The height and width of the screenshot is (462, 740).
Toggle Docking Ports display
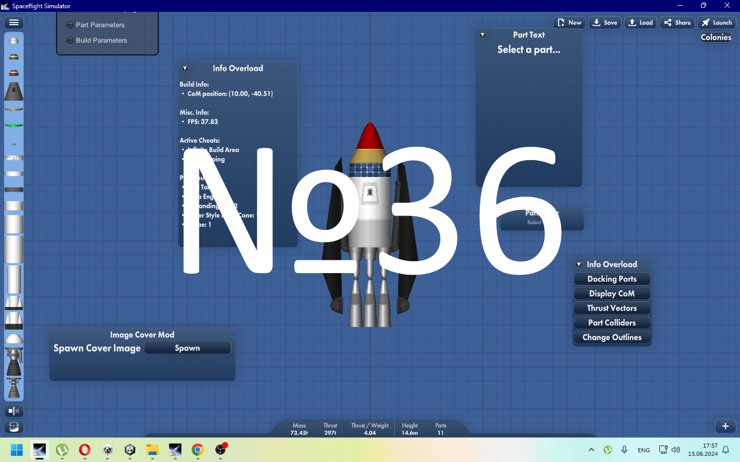point(612,279)
